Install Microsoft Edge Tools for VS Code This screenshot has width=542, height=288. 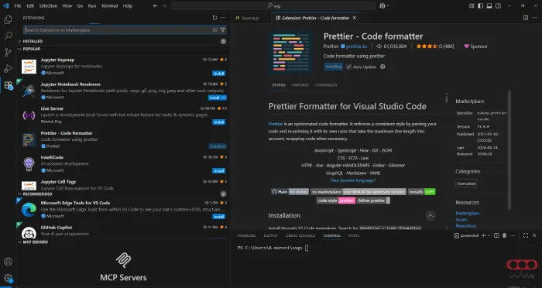219,217
